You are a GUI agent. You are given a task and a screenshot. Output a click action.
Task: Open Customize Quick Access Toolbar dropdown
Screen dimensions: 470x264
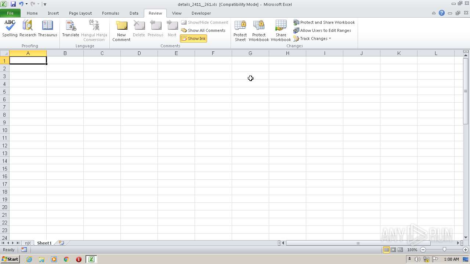click(x=45, y=4)
